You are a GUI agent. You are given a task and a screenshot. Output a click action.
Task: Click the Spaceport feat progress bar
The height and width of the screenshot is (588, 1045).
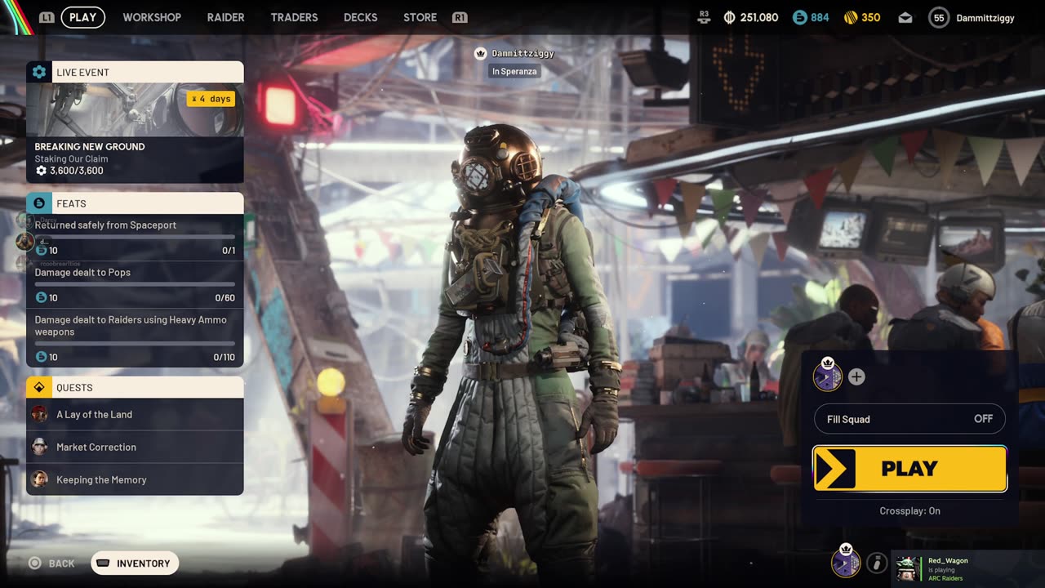click(135, 237)
